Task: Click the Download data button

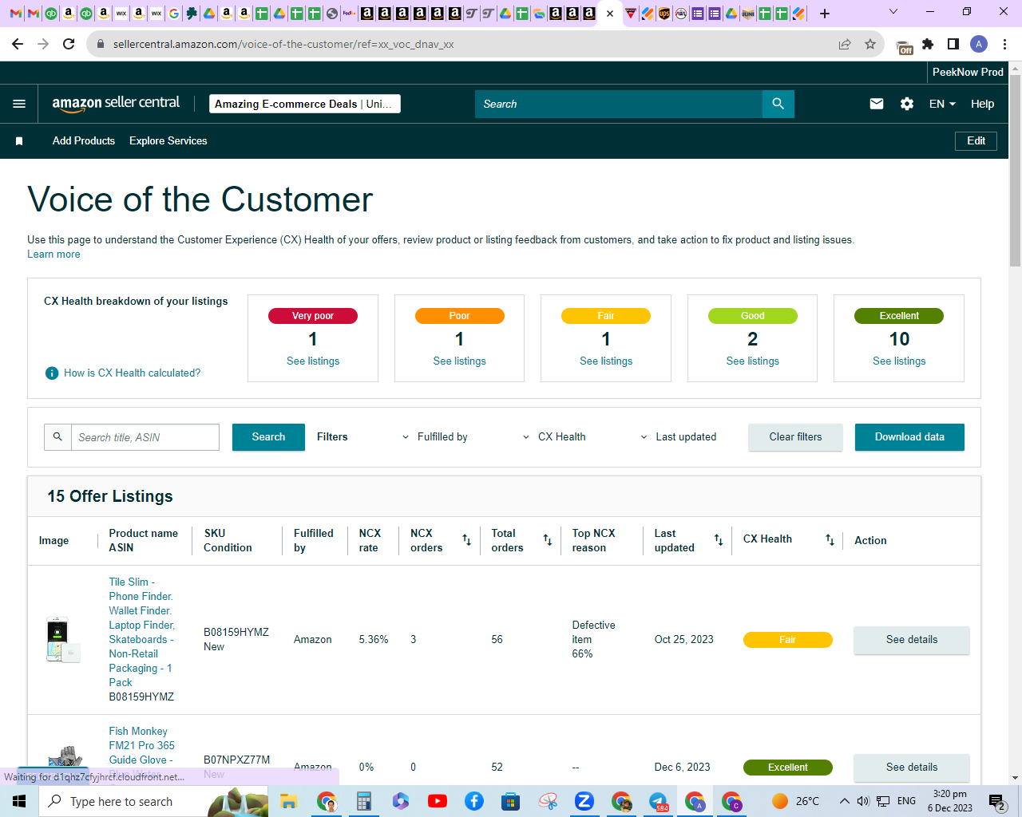Action: 909,437
